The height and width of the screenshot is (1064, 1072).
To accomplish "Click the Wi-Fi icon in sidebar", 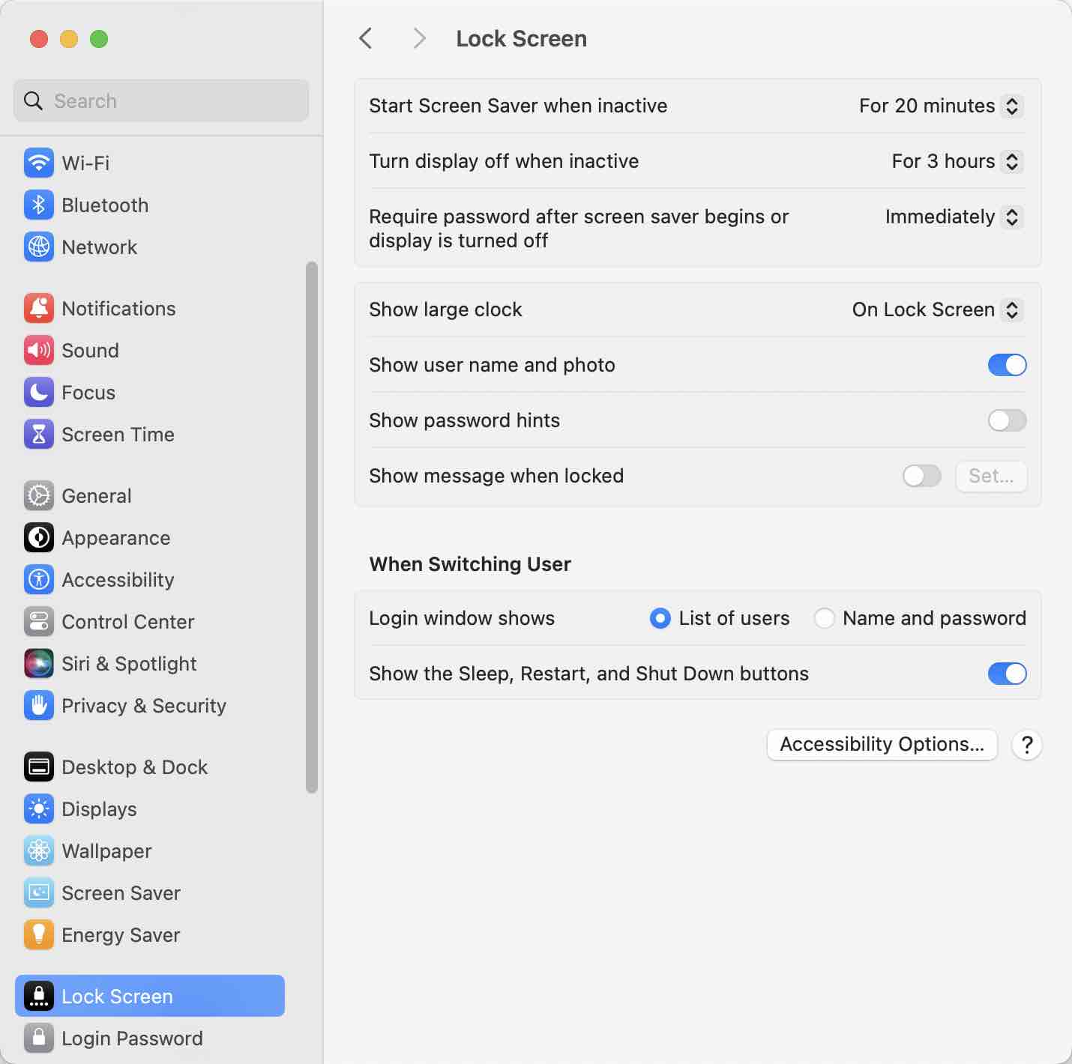I will pyautogui.click(x=38, y=163).
